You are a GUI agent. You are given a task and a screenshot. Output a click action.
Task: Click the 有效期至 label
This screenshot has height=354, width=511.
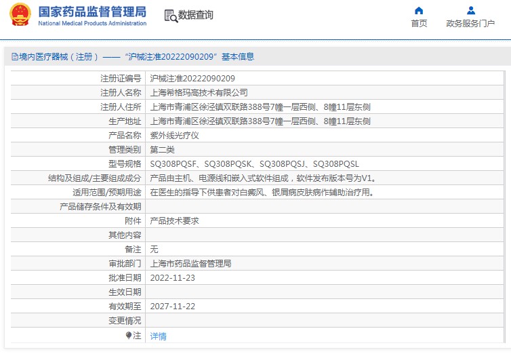point(125,307)
